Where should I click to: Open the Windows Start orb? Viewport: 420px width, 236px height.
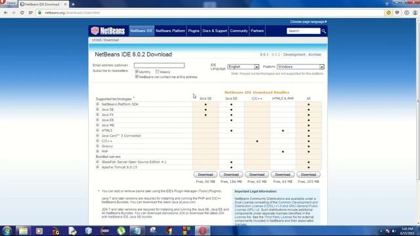pyautogui.click(x=7, y=231)
